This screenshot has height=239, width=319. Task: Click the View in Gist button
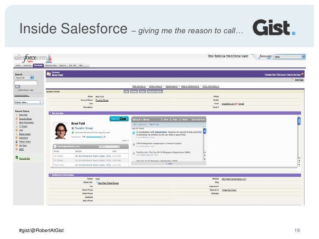point(119,119)
